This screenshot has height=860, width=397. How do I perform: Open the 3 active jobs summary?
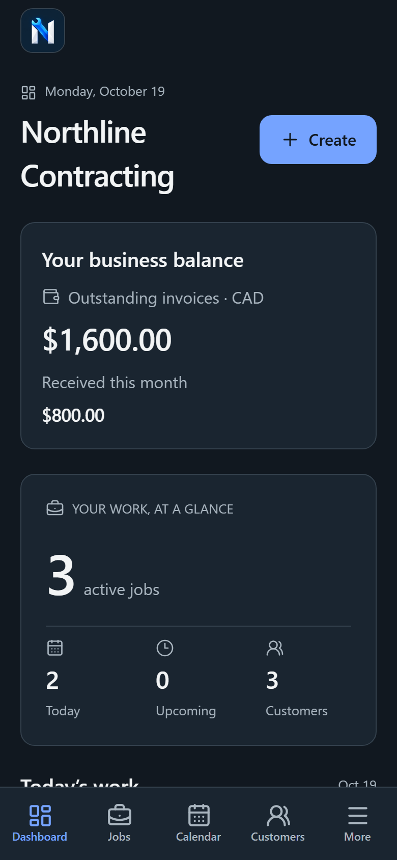pyautogui.click(x=103, y=576)
